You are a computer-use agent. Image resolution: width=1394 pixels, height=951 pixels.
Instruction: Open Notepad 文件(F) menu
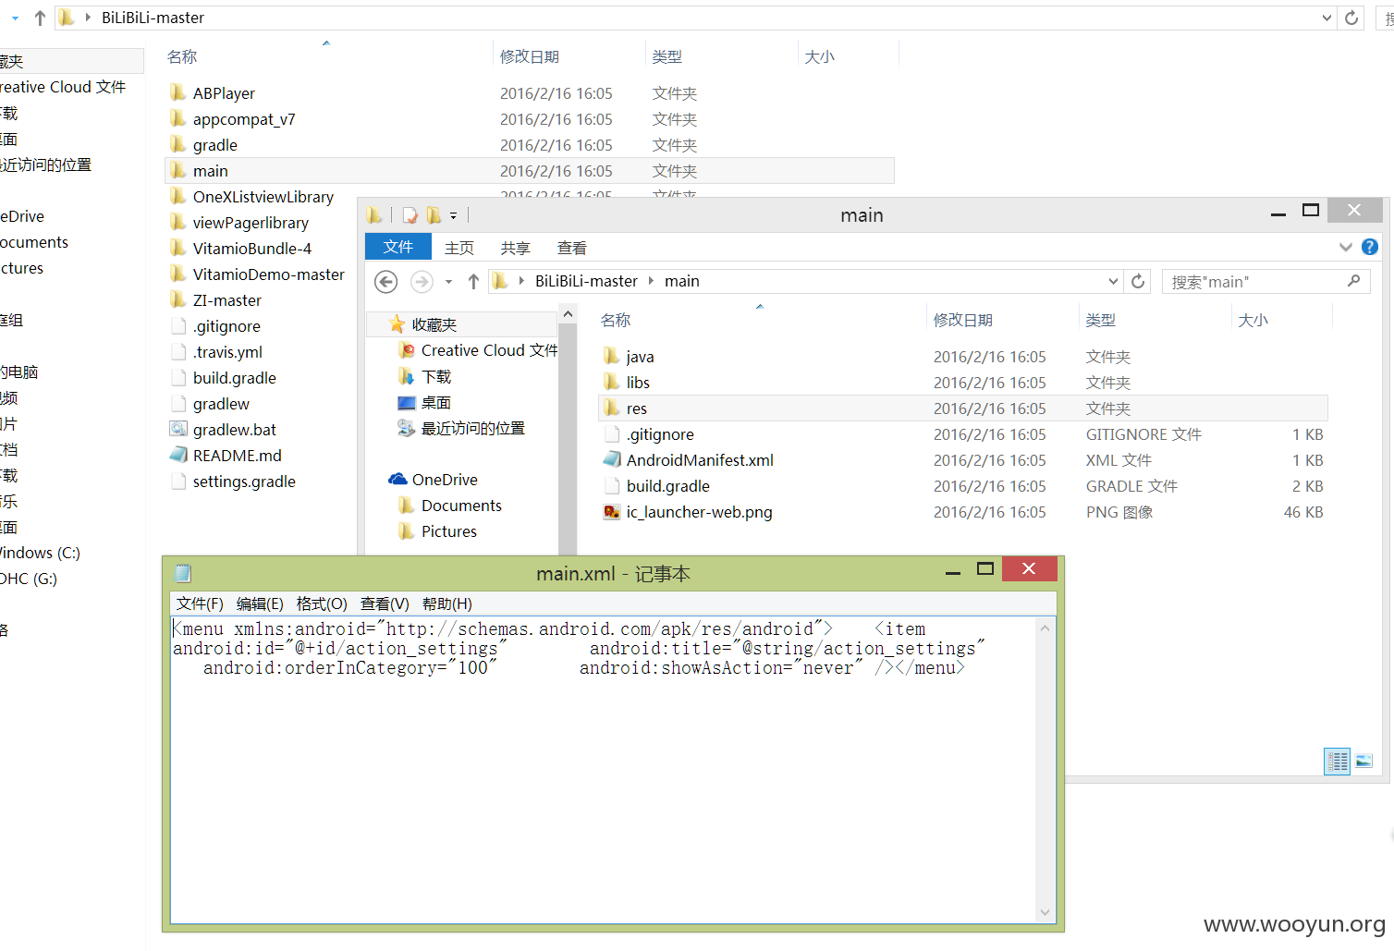click(200, 604)
